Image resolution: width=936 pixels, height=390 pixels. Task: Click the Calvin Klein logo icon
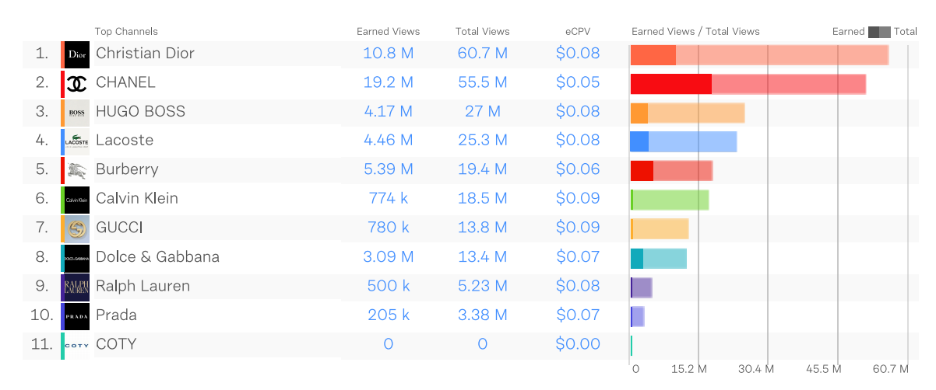coord(76,200)
